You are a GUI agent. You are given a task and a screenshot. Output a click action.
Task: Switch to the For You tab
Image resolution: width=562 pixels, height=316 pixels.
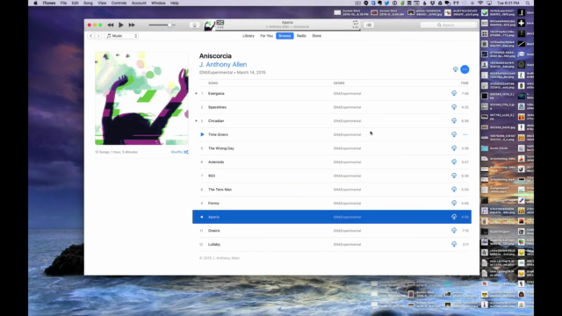[x=266, y=36]
